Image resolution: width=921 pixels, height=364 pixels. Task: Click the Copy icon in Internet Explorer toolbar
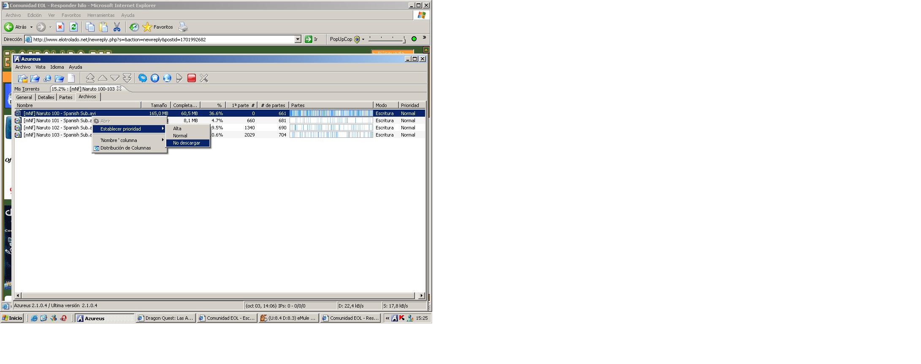pos(90,27)
